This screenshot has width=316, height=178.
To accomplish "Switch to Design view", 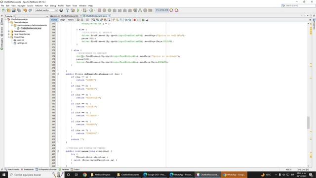I will [x=62, y=20].
